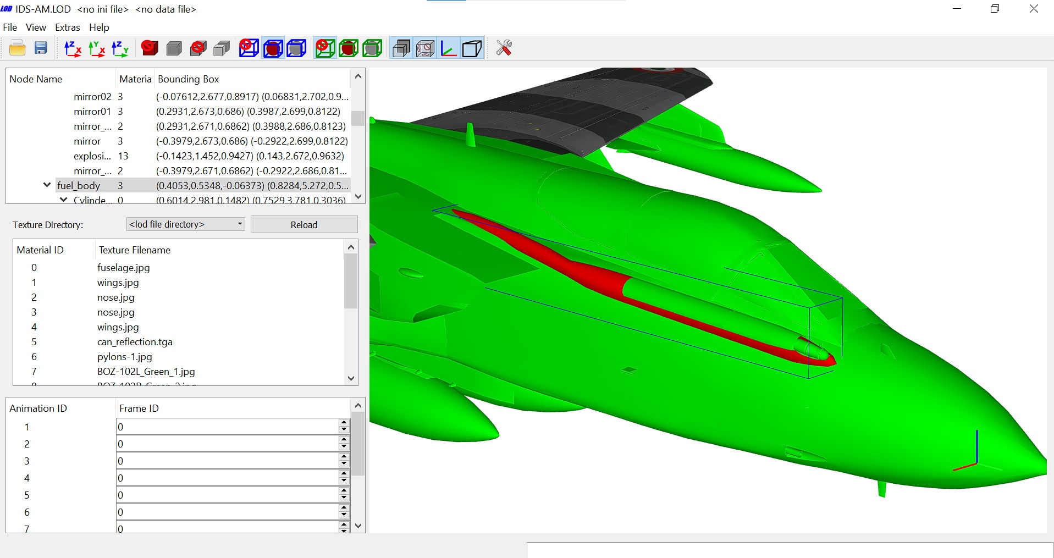Collapse the Cylinde... child tree node

coord(64,200)
